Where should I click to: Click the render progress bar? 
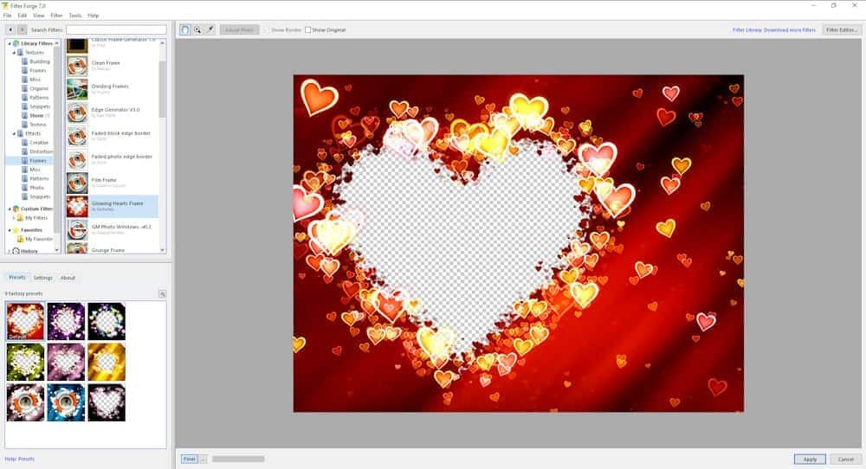(238, 459)
